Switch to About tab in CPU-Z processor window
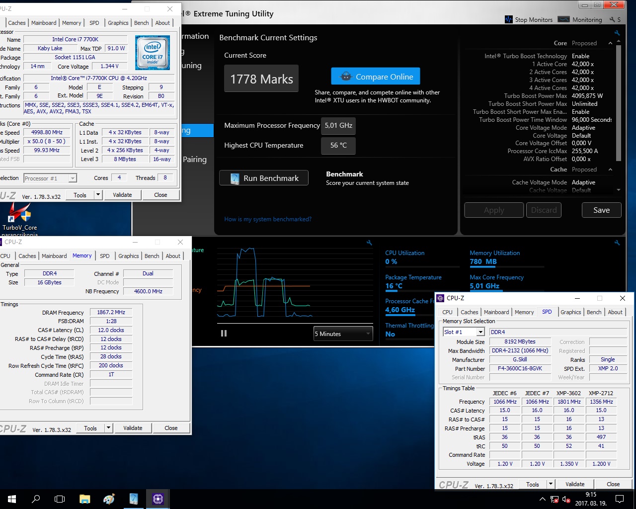 tap(162, 23)
